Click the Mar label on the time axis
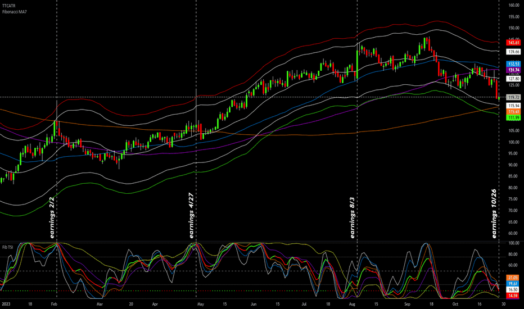 (100, 305)
